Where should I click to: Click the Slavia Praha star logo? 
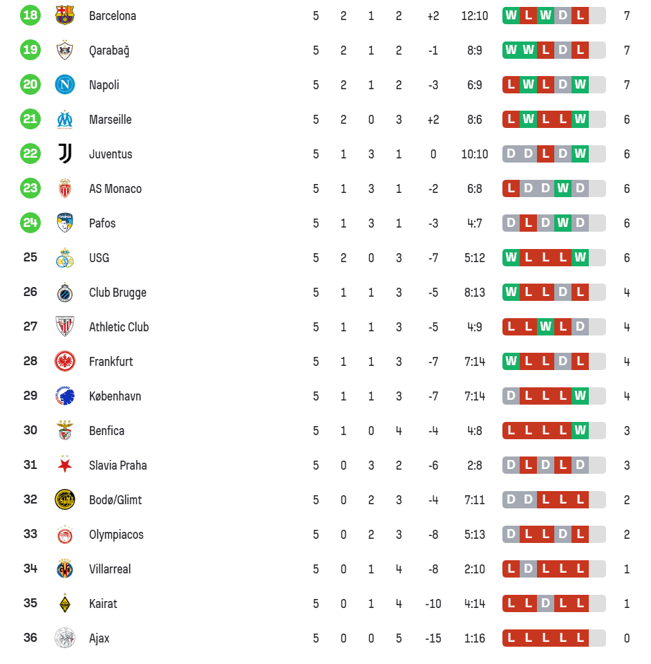(65, 465)
